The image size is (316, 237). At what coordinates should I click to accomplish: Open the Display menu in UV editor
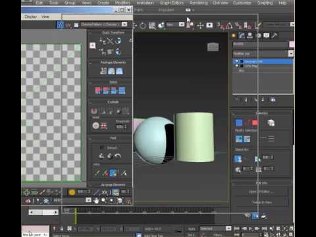(x=31, y=16)
